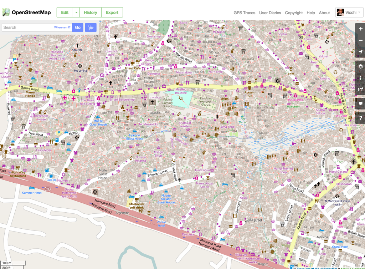365x274 pixels.
Task: Click the Mama Abuja Saloon label
Action: [204, 185]
